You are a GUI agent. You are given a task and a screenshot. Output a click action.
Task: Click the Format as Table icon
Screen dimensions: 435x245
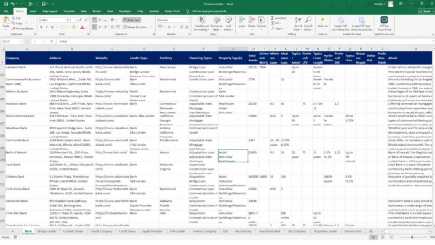pyautogui.click(x=216, y=24)
